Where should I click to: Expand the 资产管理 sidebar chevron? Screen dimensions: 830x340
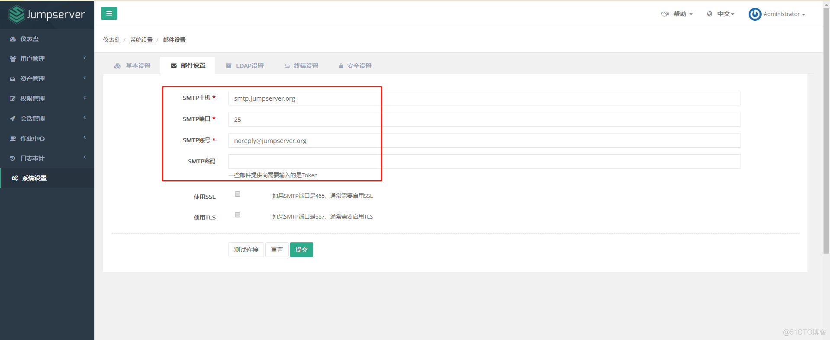pyautogui.click(x=85, y=78)
